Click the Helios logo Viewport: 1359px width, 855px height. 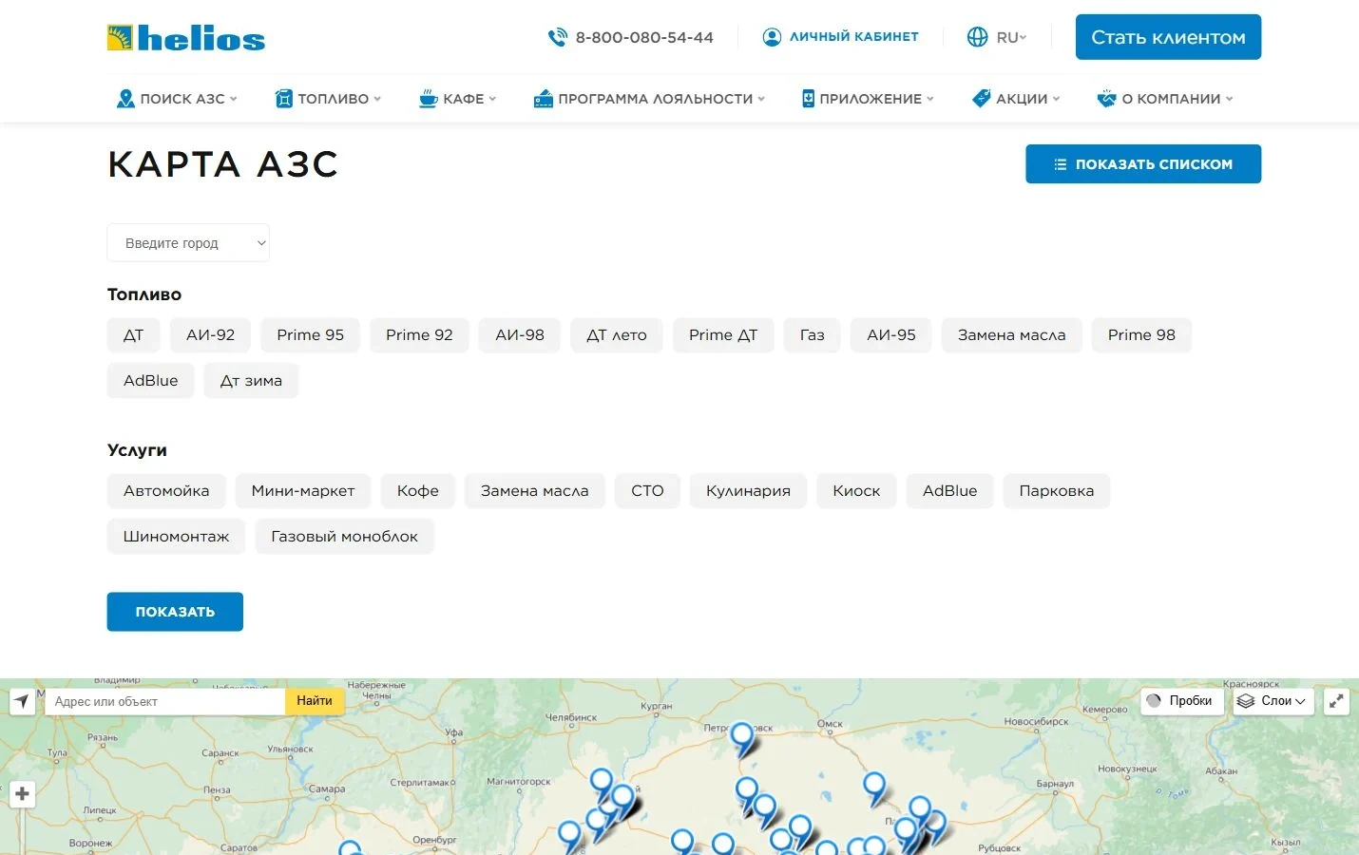click(x=186, y=38)
